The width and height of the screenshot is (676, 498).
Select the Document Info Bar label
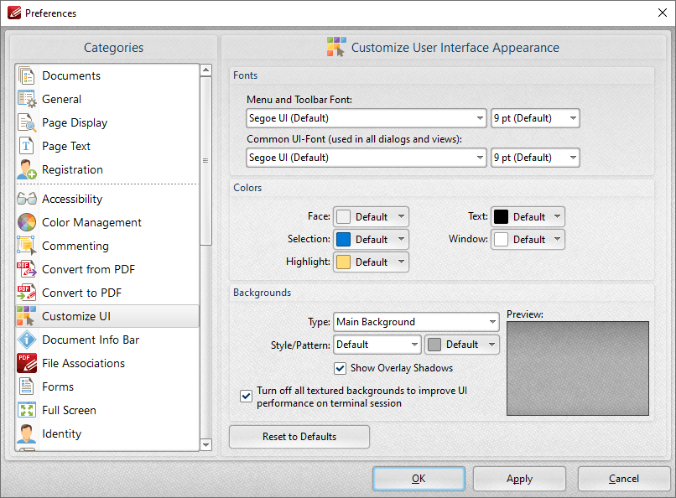point(91,340)
